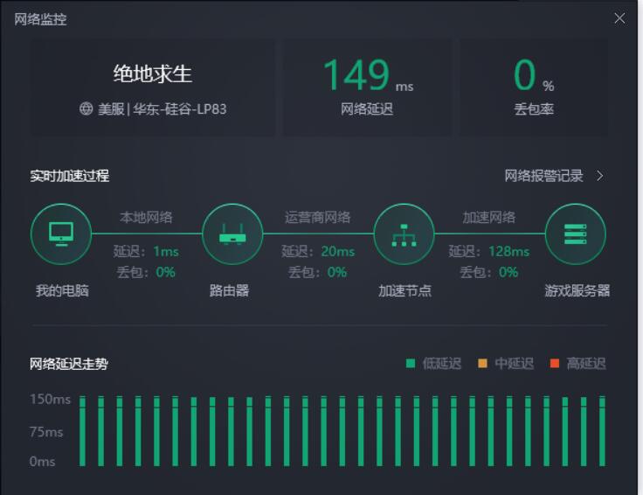Screen dimensions: 643x495
Task: Click 丢包: 0% under 加速网络
Action: (489, 272)
